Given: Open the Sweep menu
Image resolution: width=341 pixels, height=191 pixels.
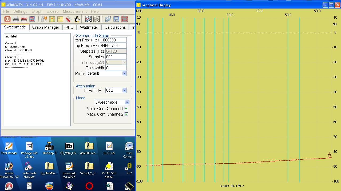Looking at the screenshot, I should click(x=53, y=11).
